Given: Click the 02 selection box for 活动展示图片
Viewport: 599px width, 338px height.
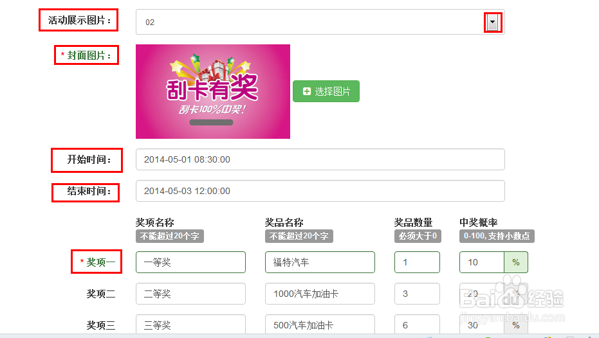Looking at the screenshot, I should [x=309, y=22].
